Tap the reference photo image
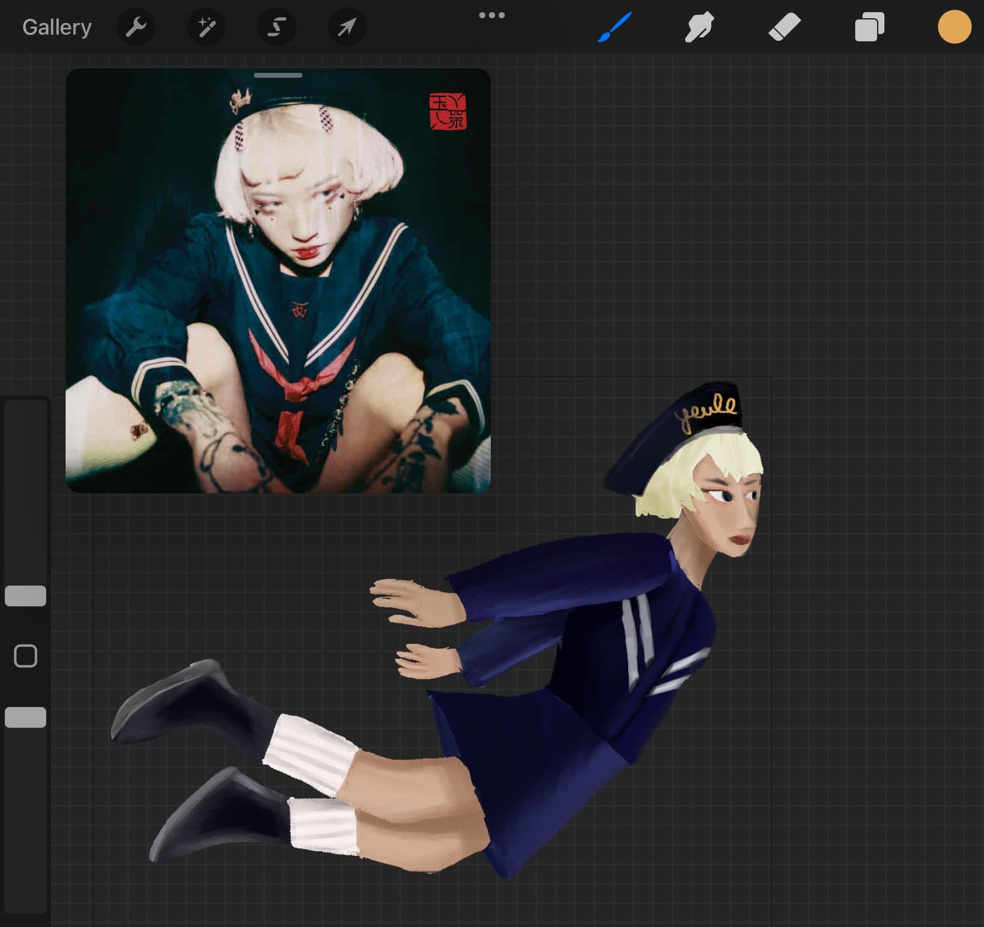Screen dimensions: 984x927 [278, 281]
